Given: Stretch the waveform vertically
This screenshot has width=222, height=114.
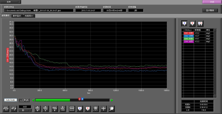Looking at the screenshot, I should click(37, 109).
